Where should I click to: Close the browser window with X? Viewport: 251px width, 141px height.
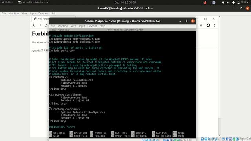pos(213,19)
